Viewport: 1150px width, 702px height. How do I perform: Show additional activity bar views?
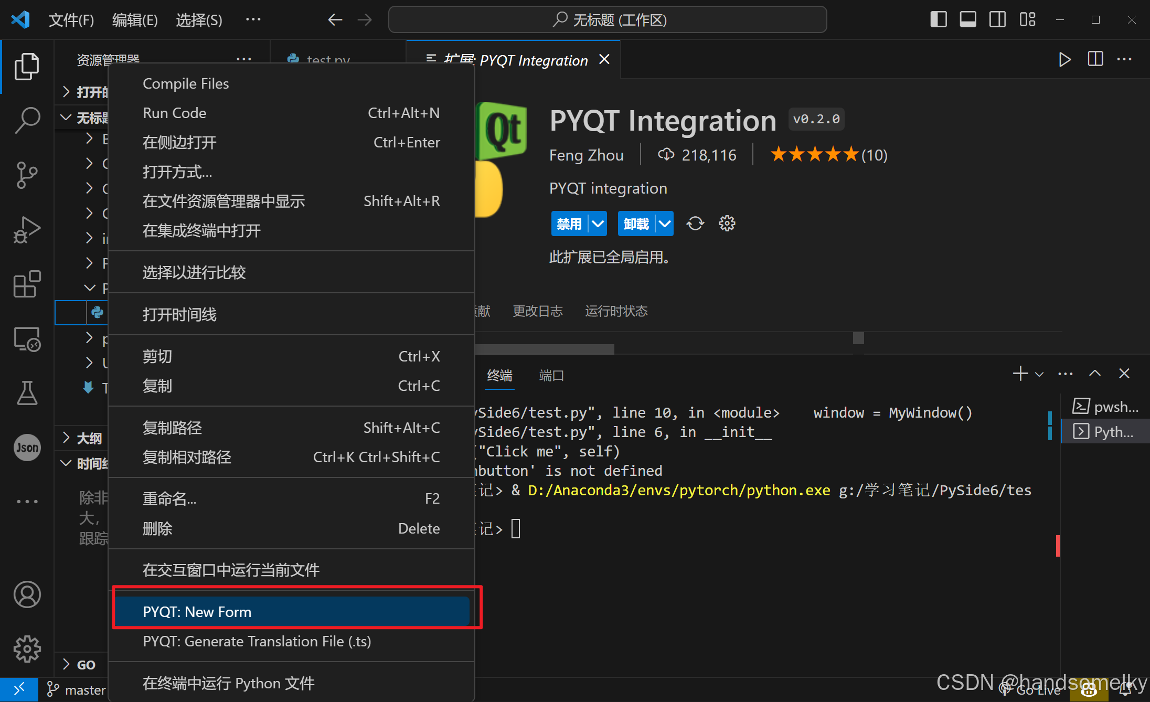point(27,502)
